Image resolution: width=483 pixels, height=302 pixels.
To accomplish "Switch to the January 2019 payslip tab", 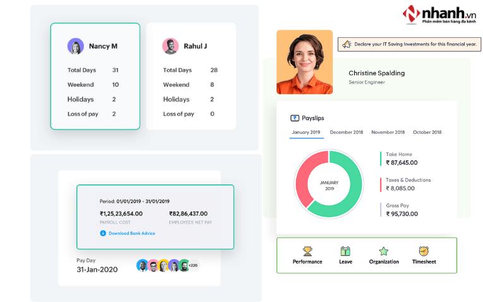I will [x=306, y=132].
